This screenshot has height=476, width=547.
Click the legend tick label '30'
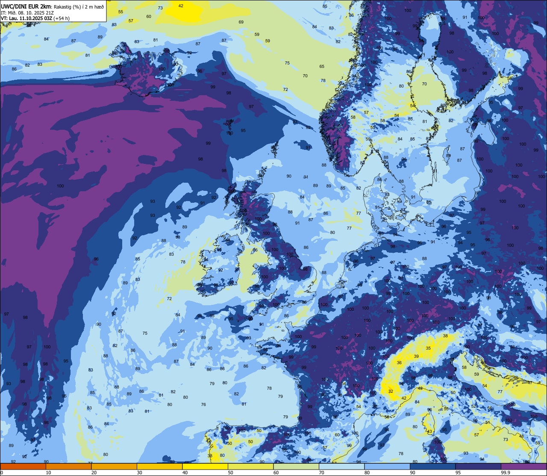pos(139,473)
